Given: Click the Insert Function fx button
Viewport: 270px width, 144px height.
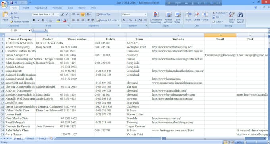Looking at the screenshot, I should tap(46, 31).
